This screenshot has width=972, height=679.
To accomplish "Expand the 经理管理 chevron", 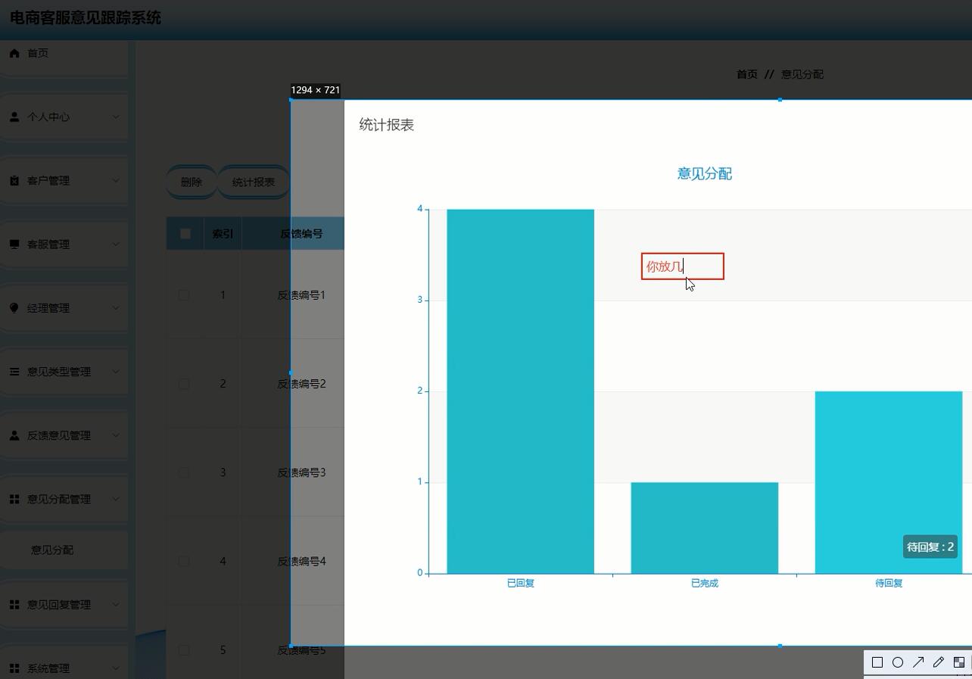I will point(116,308).
